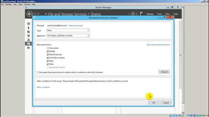Open the Applies to dropdown
Screen dimensions: 209x117
[68, 35]
